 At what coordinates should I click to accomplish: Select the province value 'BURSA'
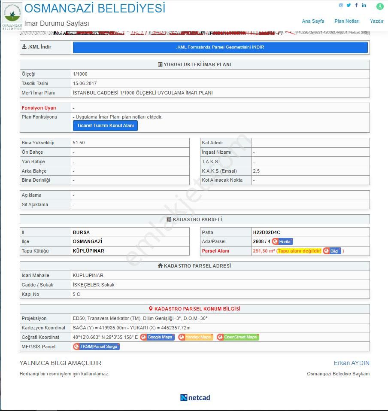[81, 232]
